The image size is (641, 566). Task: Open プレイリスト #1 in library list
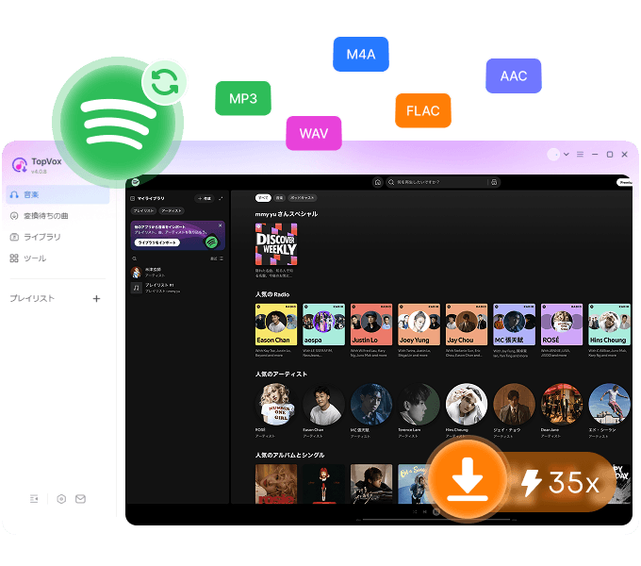point(176,288)
